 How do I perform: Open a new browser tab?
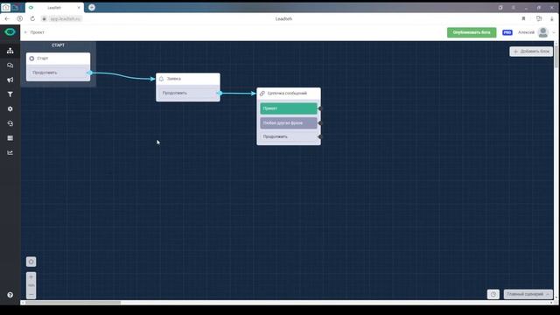tap(92, 7)
